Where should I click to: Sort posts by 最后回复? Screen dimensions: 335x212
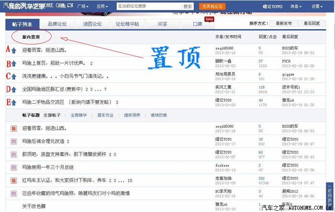(x=312, y=23)
